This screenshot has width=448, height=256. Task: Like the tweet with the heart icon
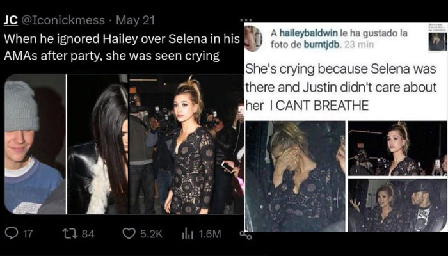coord(129,234)
